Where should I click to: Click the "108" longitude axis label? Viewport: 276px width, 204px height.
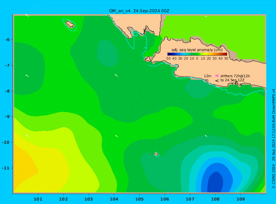pyautogui.click(x=215, y=199)
